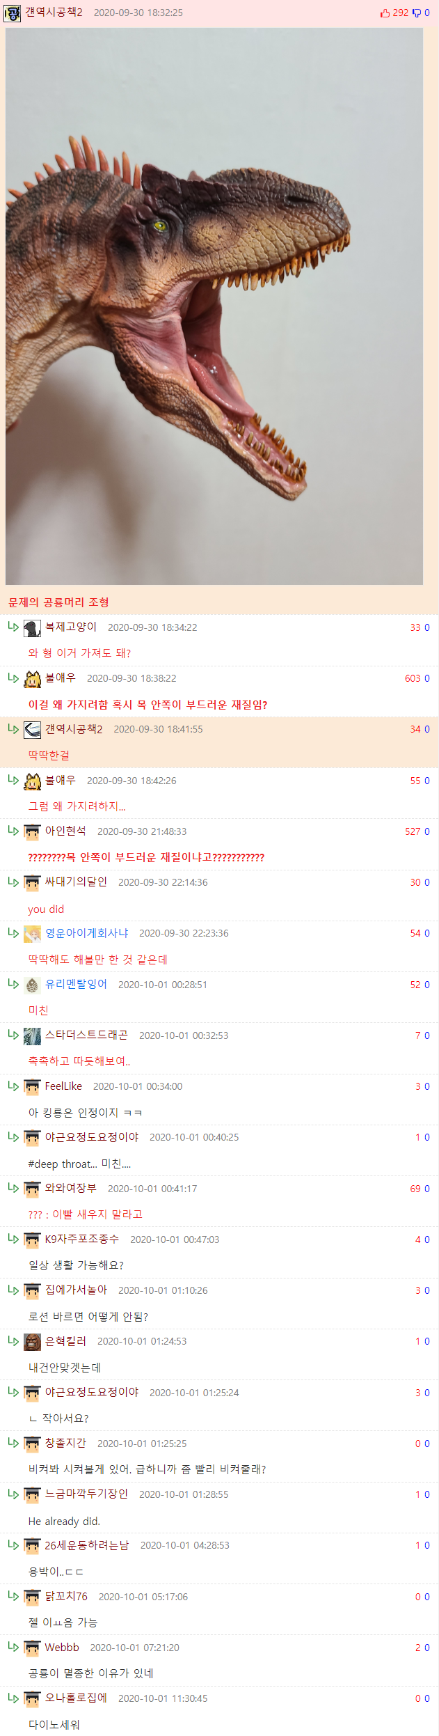
Task: Click 603 upvote count on 불여우's comment
Action: pyautogui.click(x=413, y=678)
